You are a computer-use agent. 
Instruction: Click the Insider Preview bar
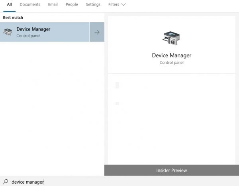(172, 170)
